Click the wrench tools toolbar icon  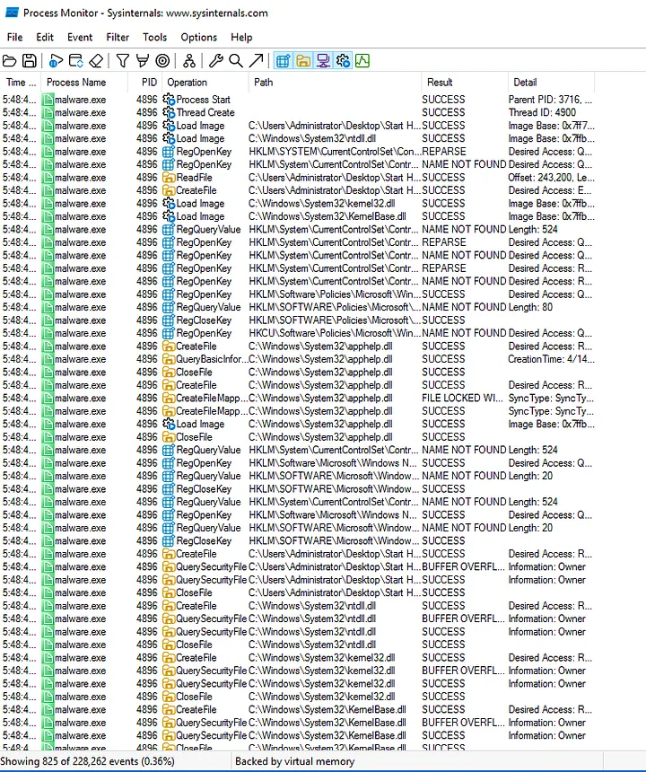tap(215, 61)
